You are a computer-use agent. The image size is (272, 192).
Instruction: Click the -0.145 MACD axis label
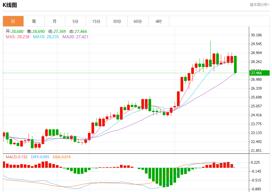click(x=255, y=171)
